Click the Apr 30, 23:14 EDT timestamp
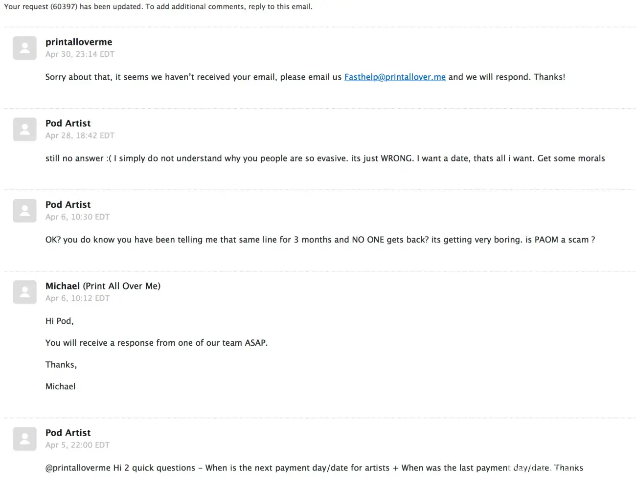 80,54
